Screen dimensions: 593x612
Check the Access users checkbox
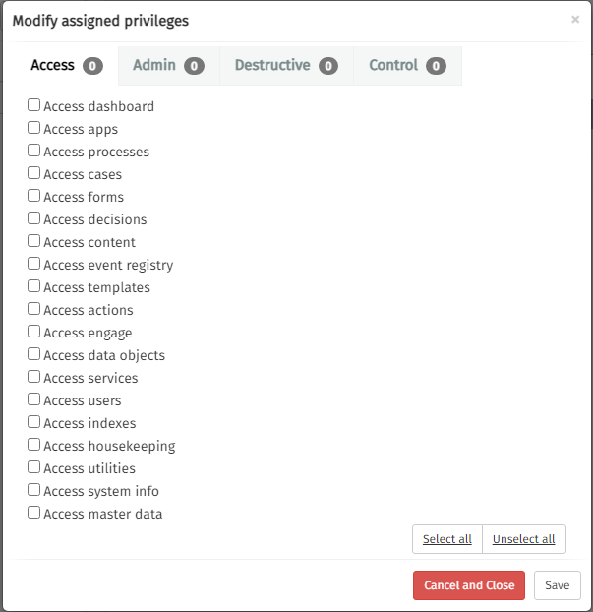pos(34,399)
